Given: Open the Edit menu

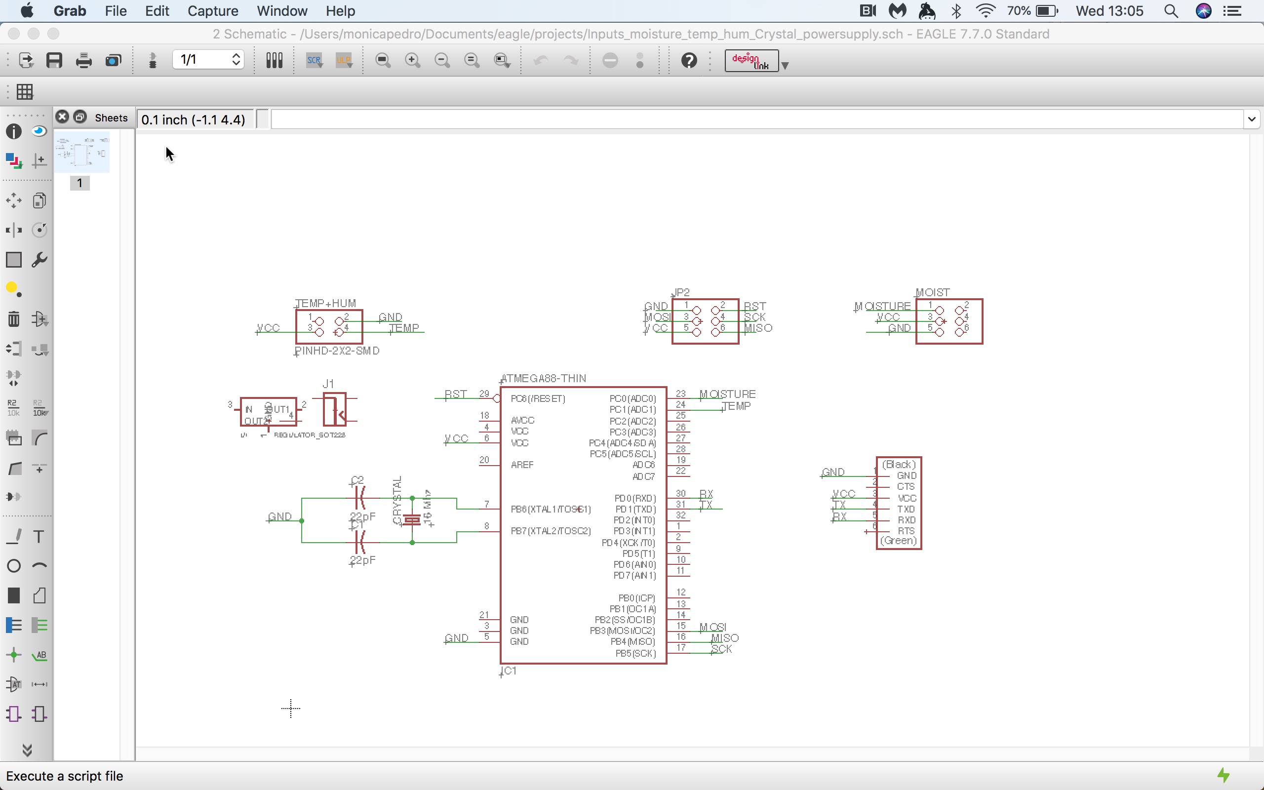Looking at the screenshot, I should click(x=157, y=11).
